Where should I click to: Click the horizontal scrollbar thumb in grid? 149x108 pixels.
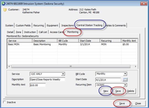coord(71,66)
